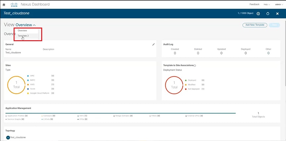The height and width of the screenshot is (141, 286).
Task: Click the APIC legend entry
Action: point(40,76)
